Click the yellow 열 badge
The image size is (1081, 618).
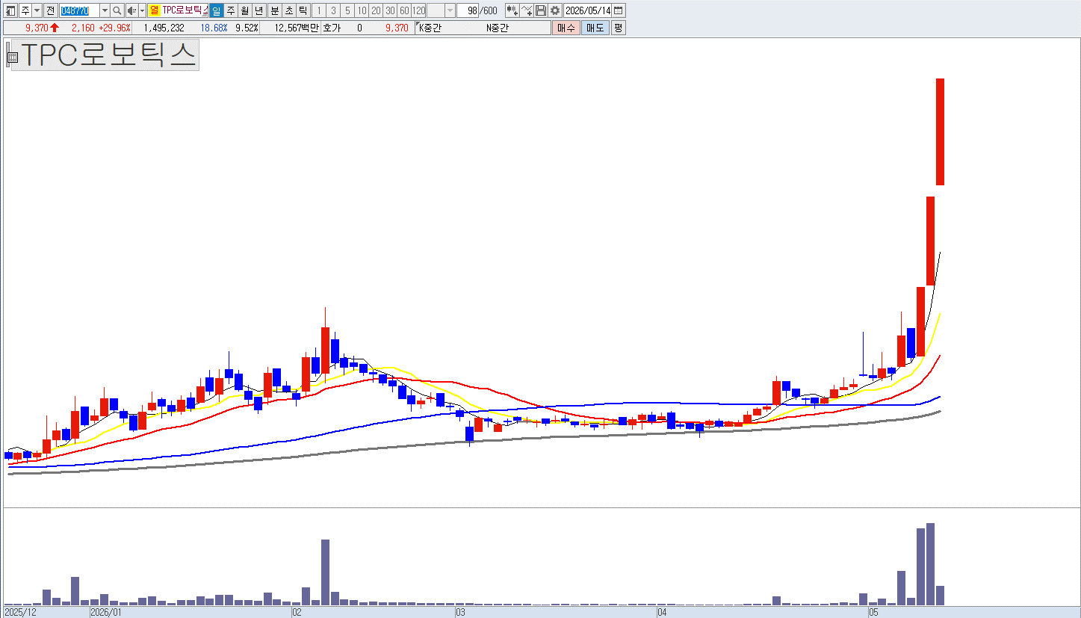click(x=154, y=10)
